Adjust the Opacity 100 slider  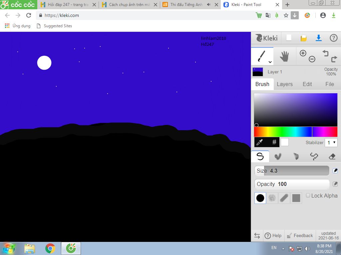[292, 184]
